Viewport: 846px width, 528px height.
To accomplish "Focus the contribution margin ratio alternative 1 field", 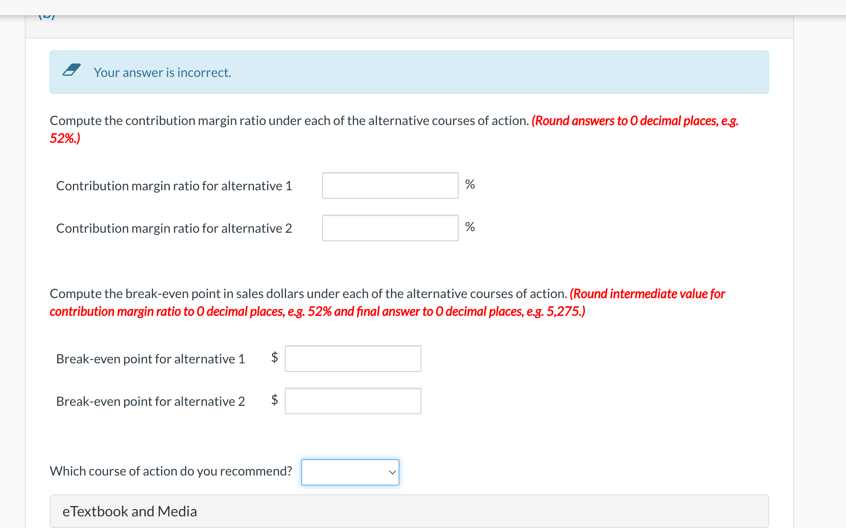I will point(390,185).
